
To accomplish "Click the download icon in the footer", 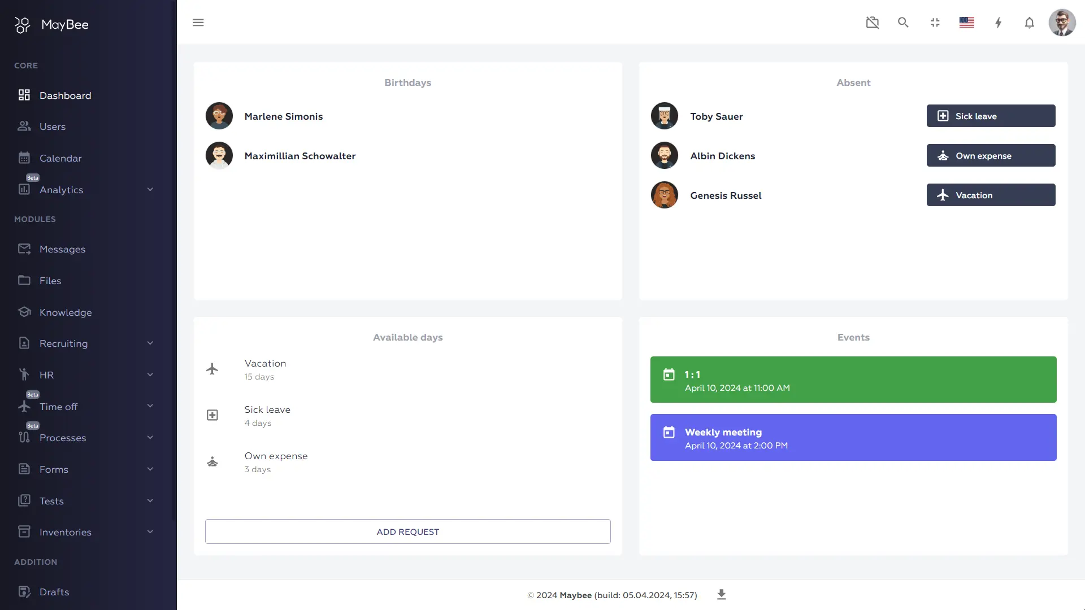I will click(721, 595).
